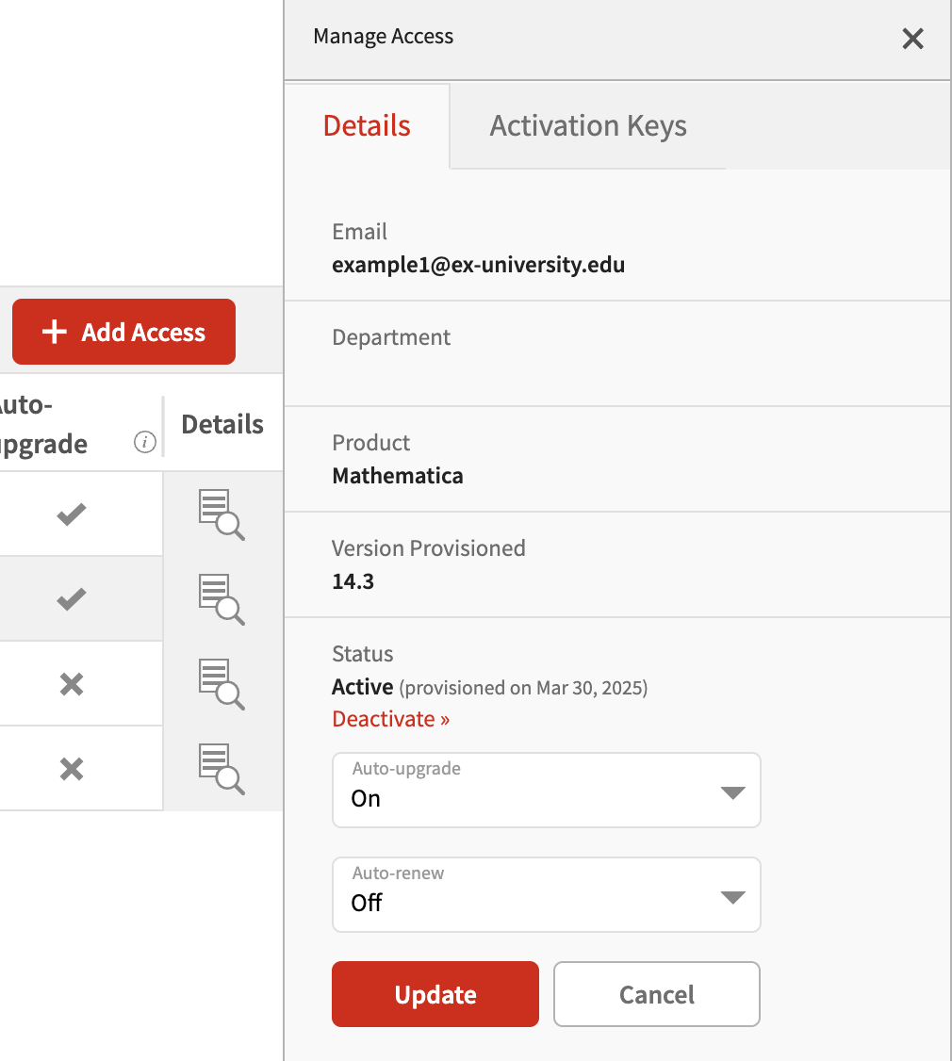
Task: Click the Details column header
Action: click(x=222, y=424)
